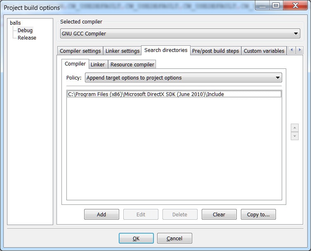Viewport: 311px width, 251px height.
Task: Confirm with the OK button
Action: click(136, 238)
